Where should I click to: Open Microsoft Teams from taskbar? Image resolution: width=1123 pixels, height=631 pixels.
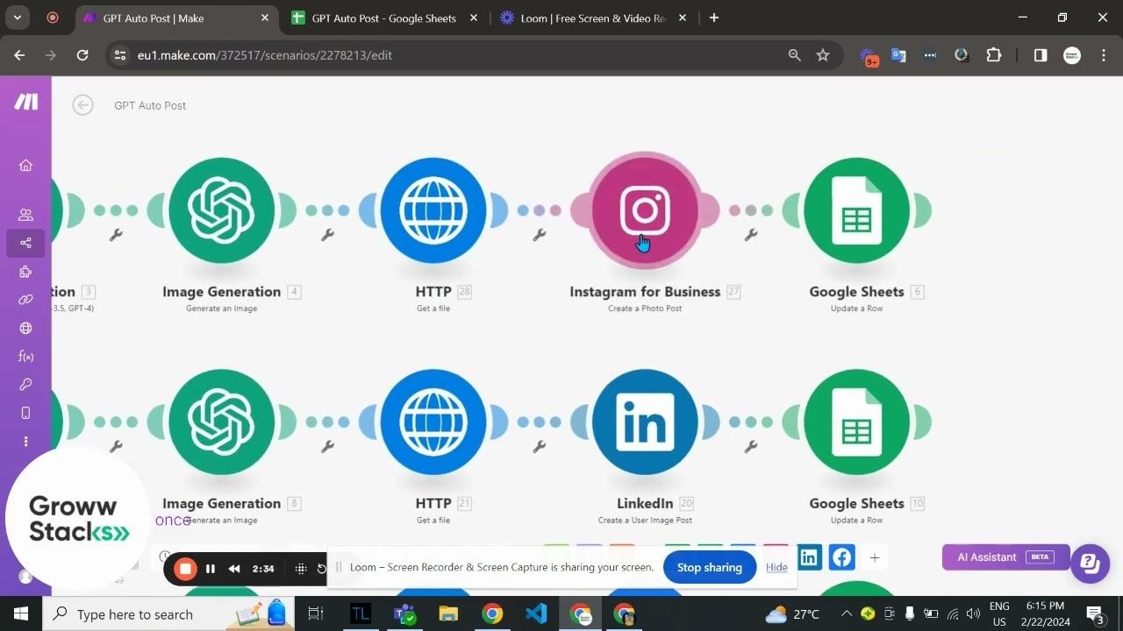pos(404,613)
